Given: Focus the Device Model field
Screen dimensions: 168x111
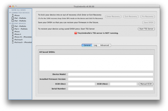Looking at the screenshot, I should pyautogui.click(x=111, y=74).
